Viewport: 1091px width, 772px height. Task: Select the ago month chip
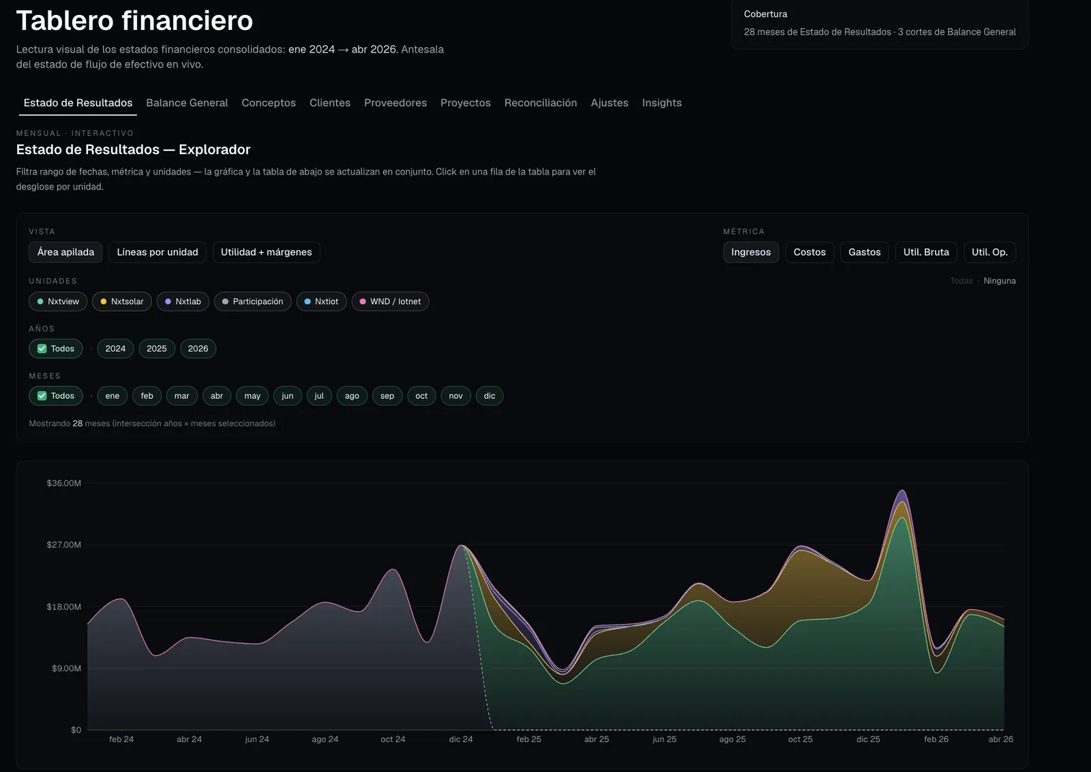[352, 396]
